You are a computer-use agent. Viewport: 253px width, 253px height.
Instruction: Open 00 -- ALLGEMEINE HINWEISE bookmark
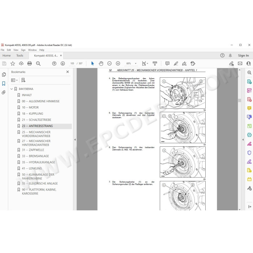(x=40, y=101)
